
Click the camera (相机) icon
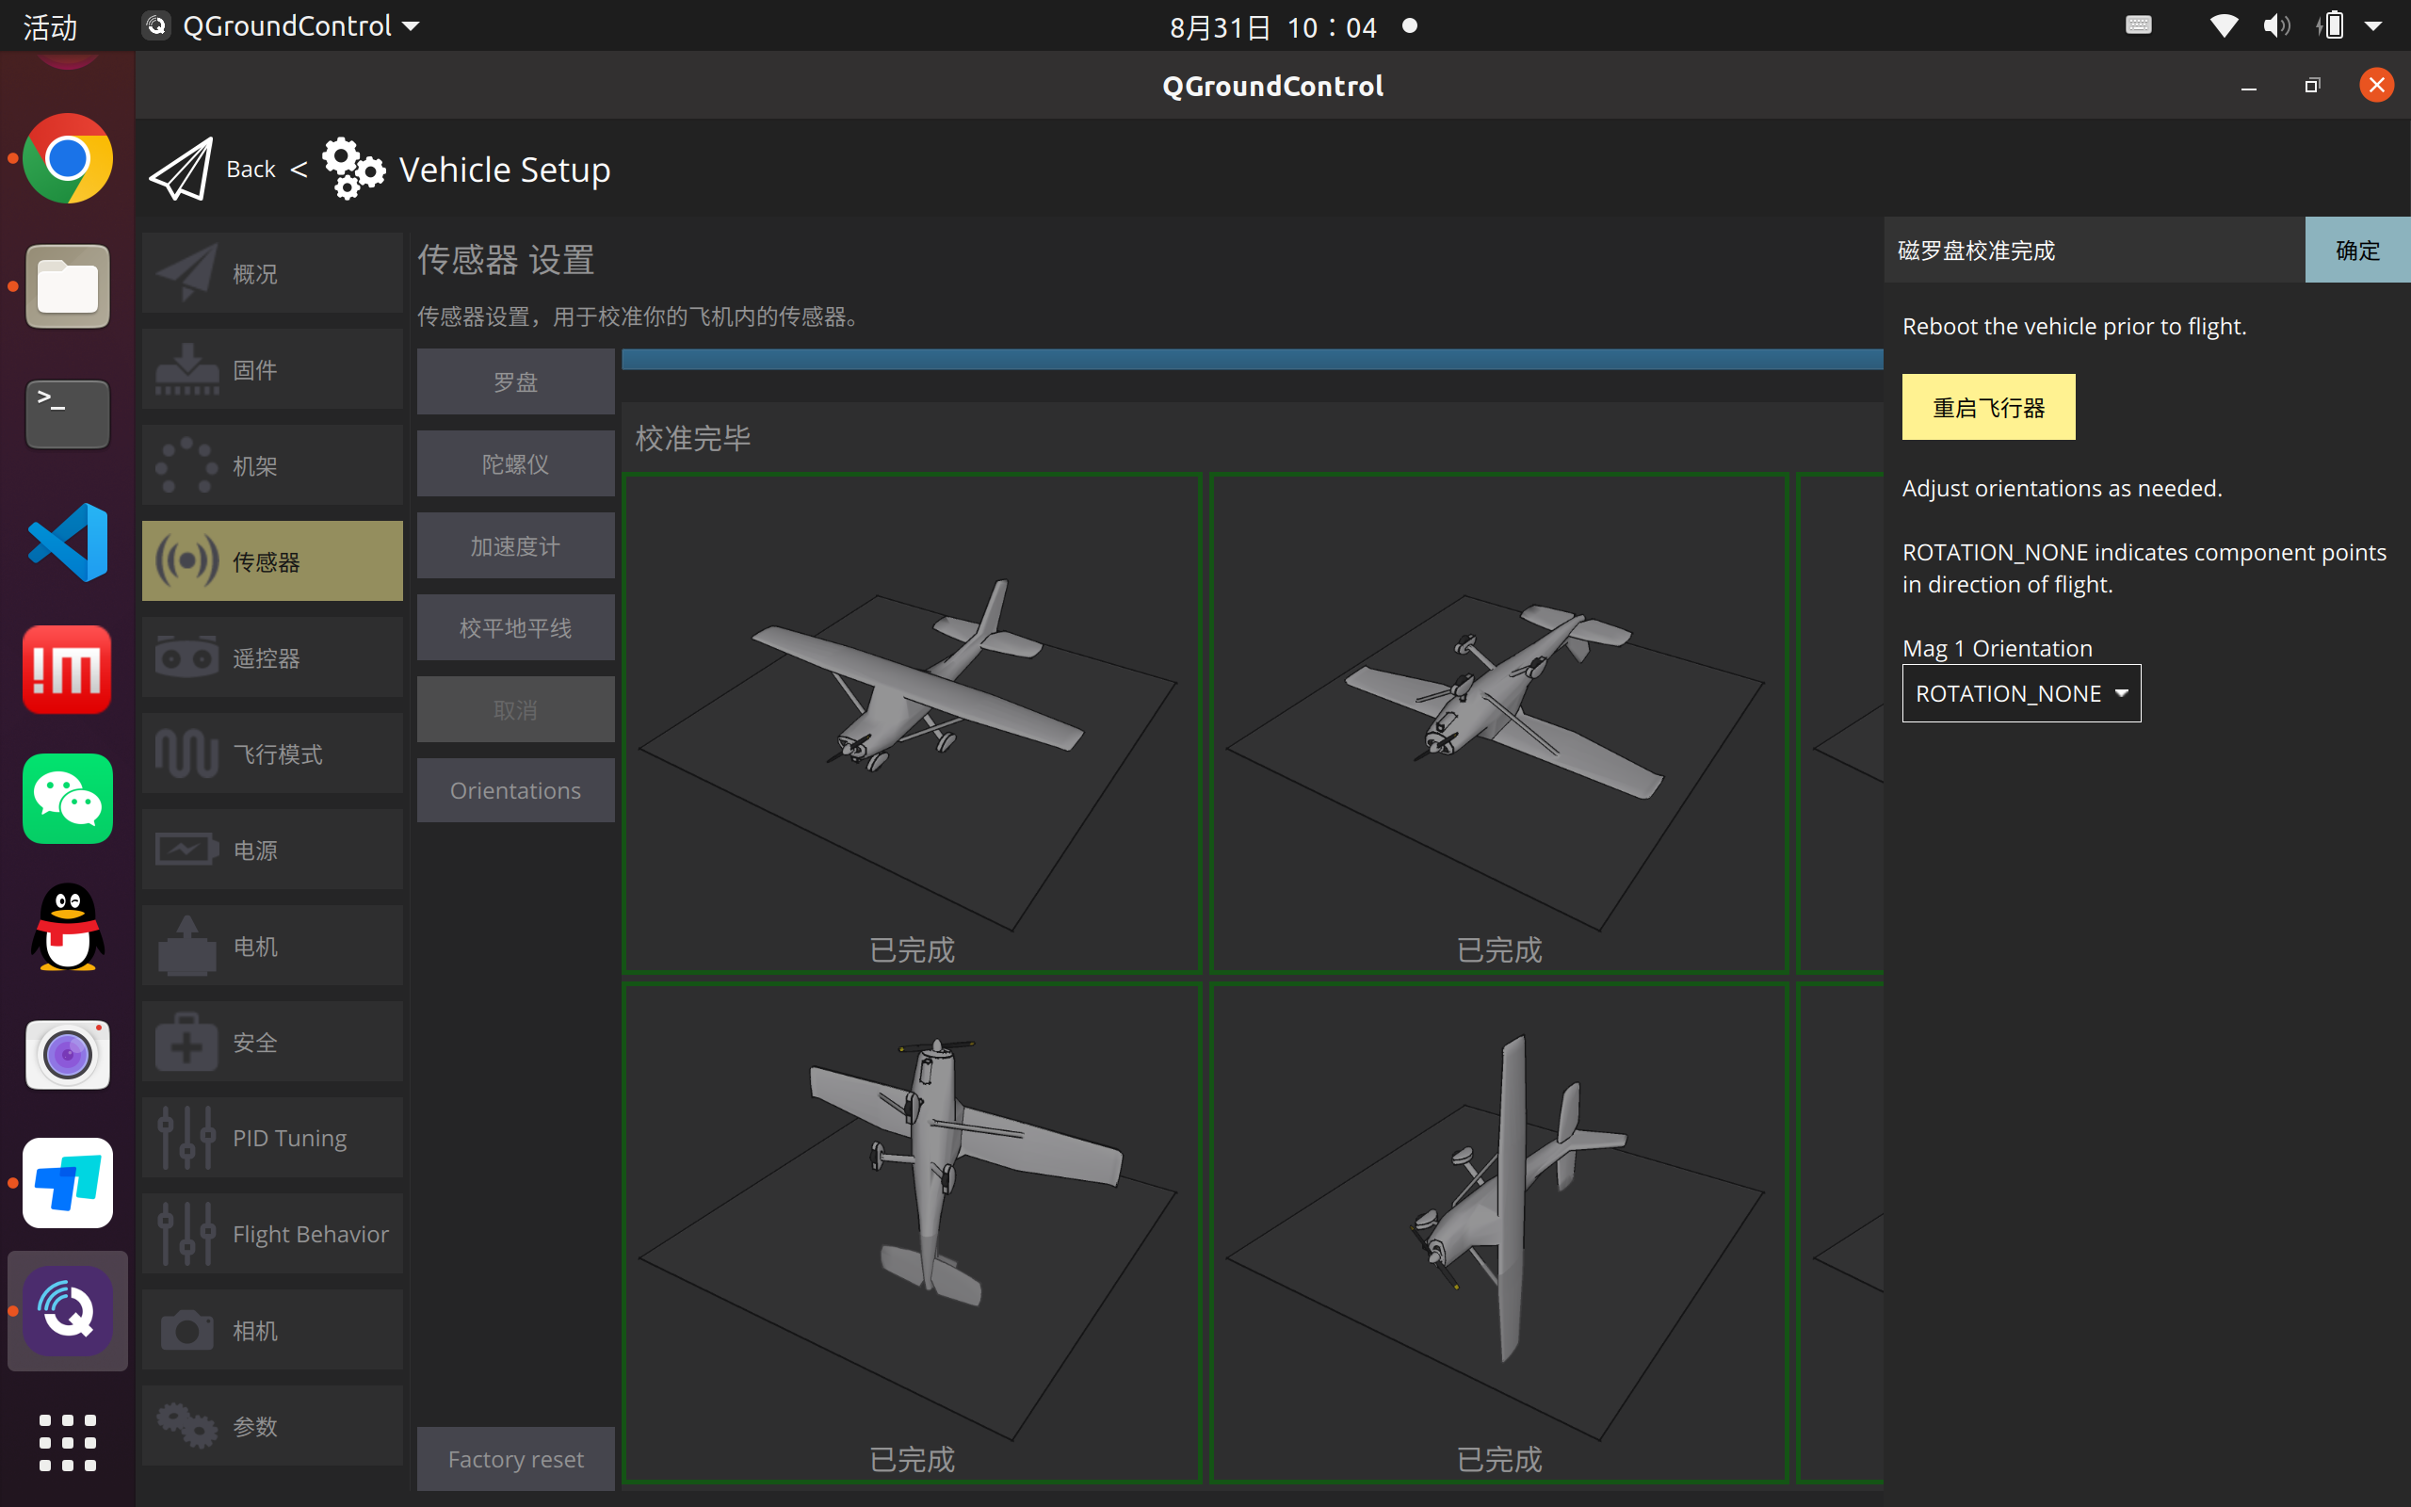click(186, 1330)
